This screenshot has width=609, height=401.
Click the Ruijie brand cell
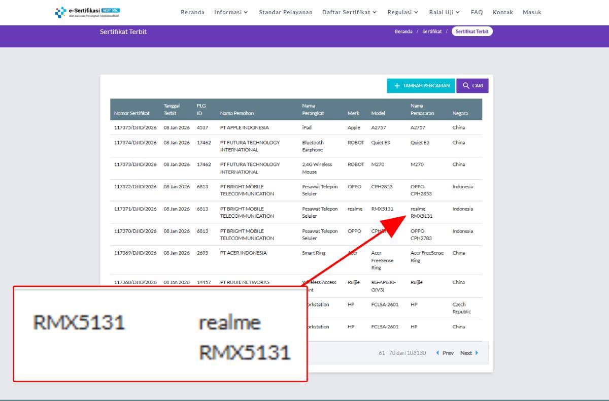pos(354,282)
